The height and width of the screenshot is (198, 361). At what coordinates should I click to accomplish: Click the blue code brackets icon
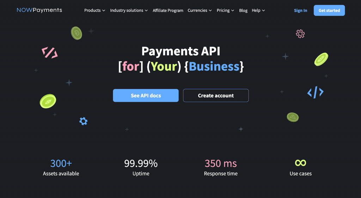[315, 92]
